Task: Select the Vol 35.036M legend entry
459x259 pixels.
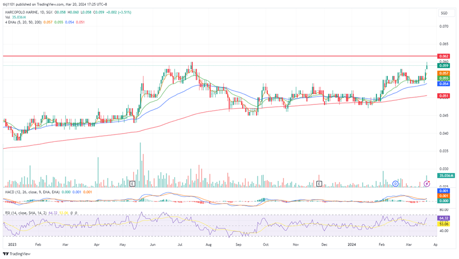Action: tap(16, 17)
